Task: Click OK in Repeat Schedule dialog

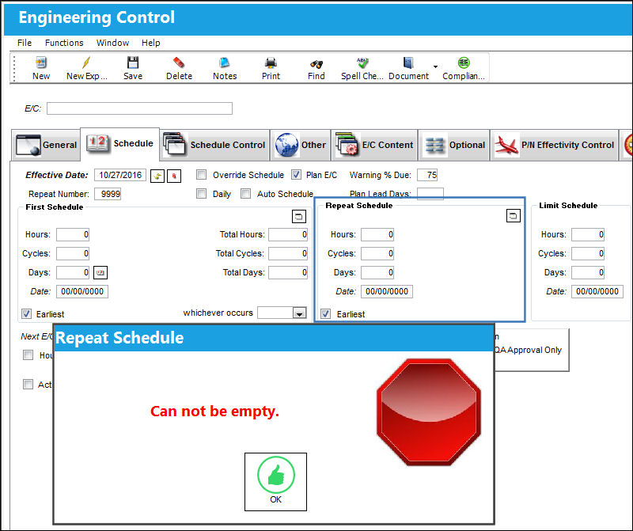Action: [x=275, y=482]
